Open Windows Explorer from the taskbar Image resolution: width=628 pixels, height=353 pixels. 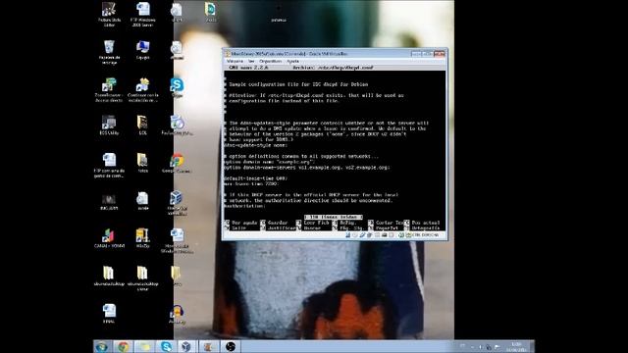point(144,346)
